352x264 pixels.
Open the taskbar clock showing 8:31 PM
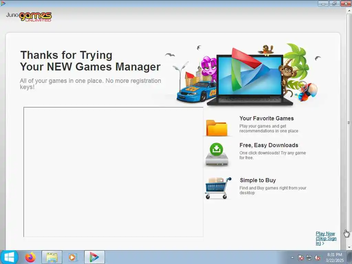[334, 257]
